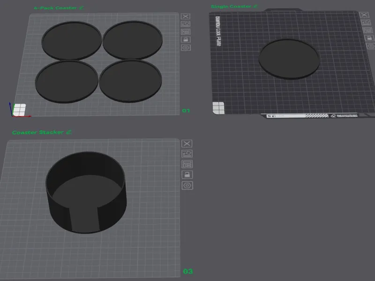Select the bottom-left coaster on plate 01
375x281 pixels.
pyautogui.click(x=67, y=81)
